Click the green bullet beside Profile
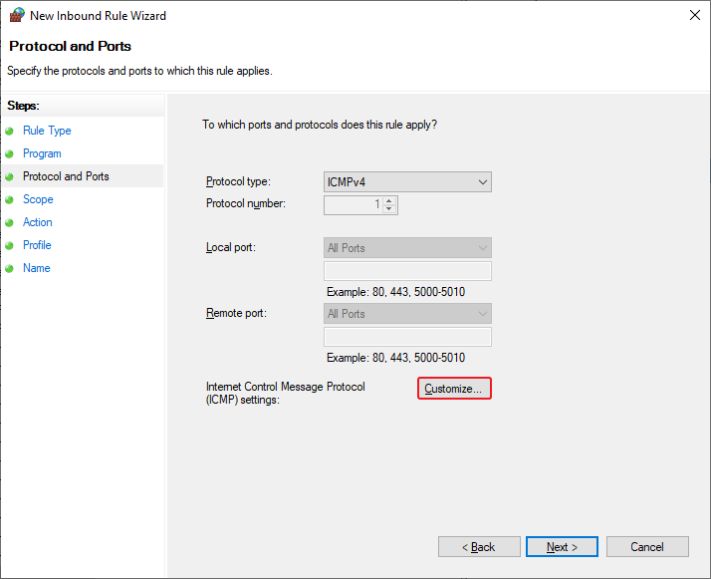Viewport: 711px width, 579px height. [x=10, y=245]
